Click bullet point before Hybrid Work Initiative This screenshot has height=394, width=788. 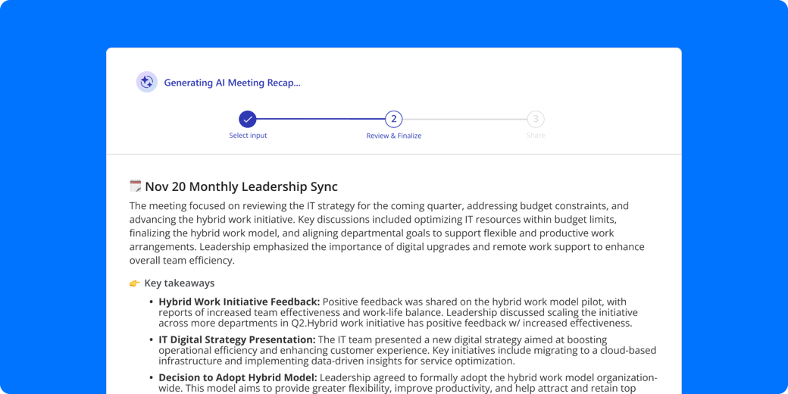(151, 302)
